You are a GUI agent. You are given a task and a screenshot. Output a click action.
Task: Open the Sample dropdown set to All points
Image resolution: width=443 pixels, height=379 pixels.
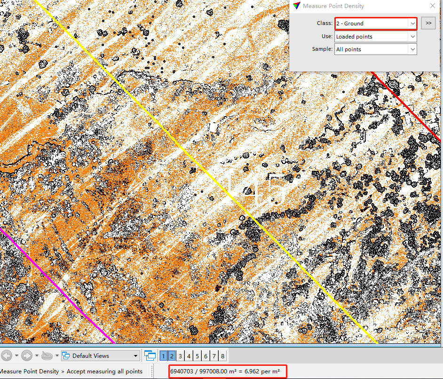coord(375,49)
